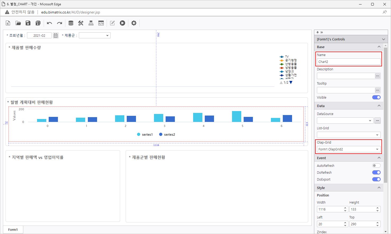The image size is (391, 234).
Task: Click the Description ellipsis button
Action: pos(378,76)
